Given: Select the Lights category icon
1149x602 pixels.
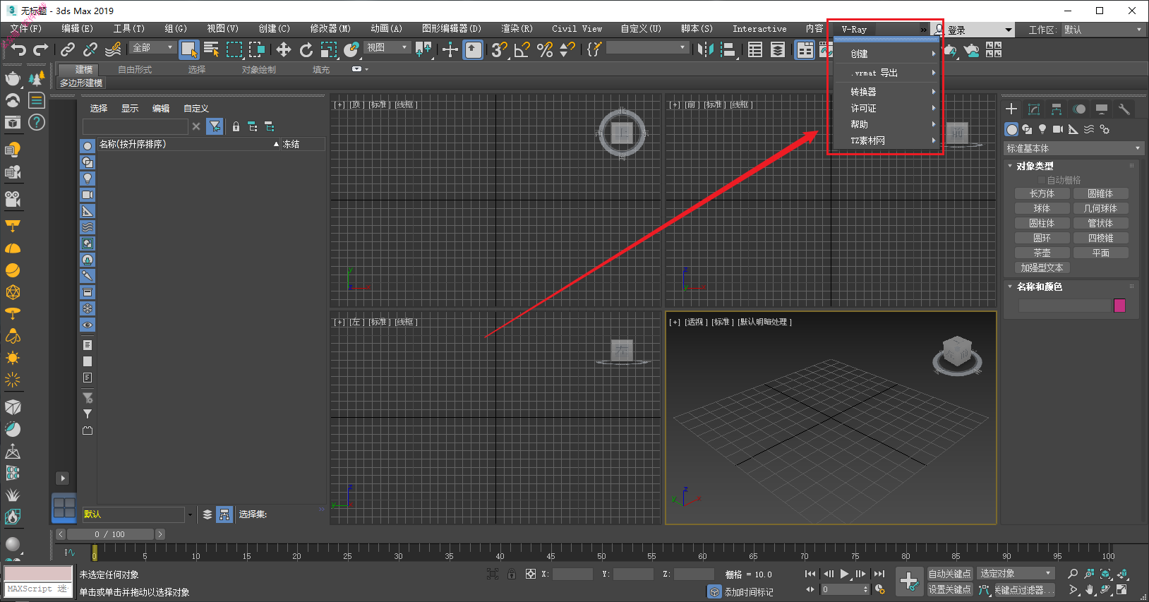Looking at the screenshot, I should [1042, 129].
